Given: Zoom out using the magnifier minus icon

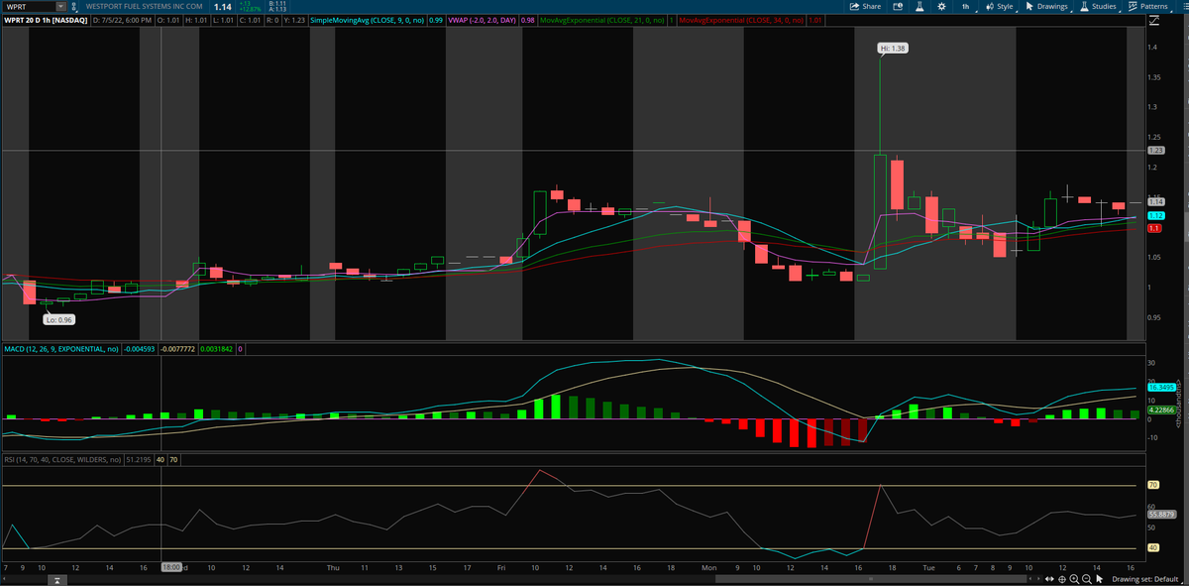Looking at the screenshot, I should (1086, 578).
